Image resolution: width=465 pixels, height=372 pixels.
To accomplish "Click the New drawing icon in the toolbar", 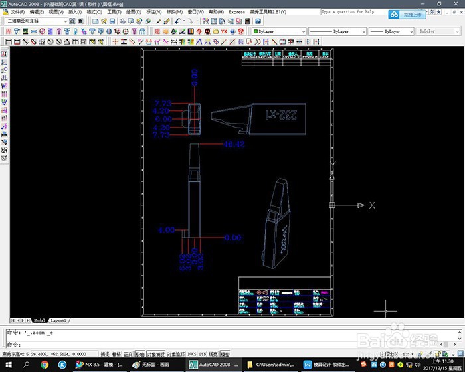I will (95, 21).
